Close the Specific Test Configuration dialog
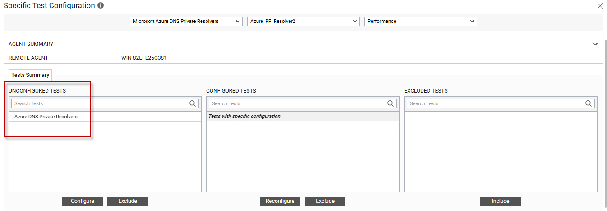607x211 pixels. (x=600, y=6)
